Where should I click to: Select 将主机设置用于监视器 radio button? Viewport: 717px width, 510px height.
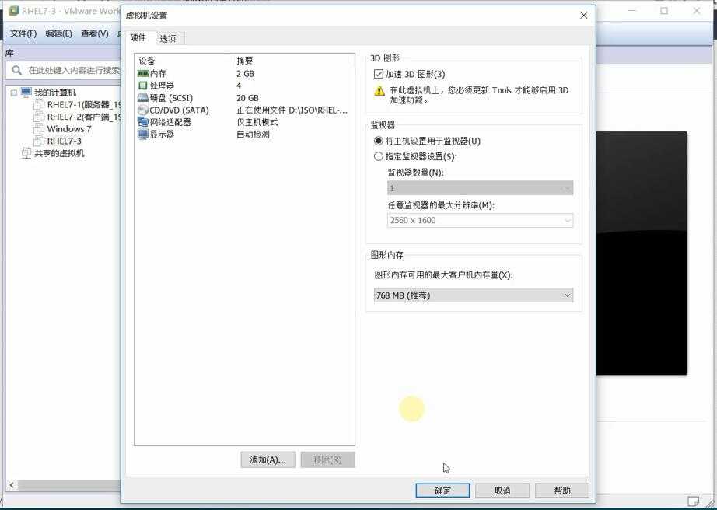click(378, 141)
